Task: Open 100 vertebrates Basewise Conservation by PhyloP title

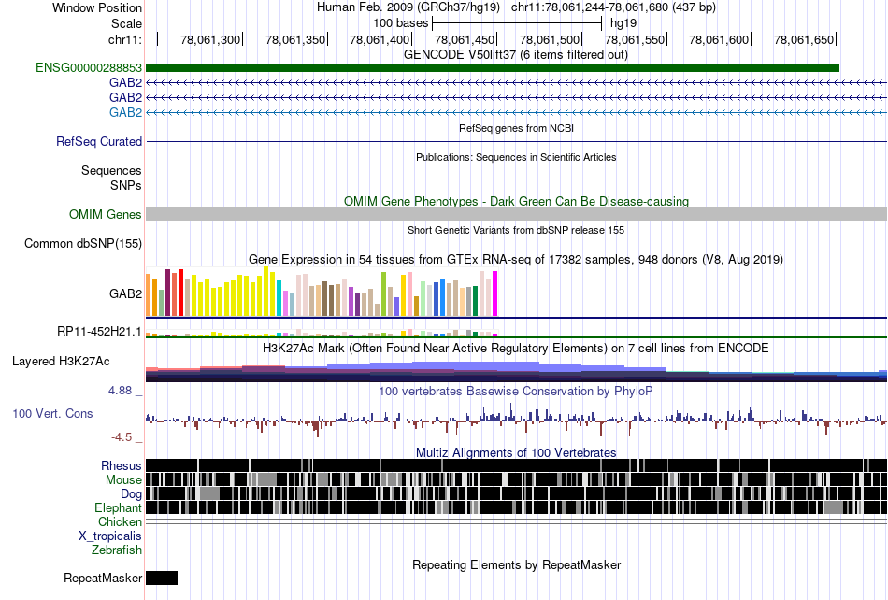Action: 516,392
